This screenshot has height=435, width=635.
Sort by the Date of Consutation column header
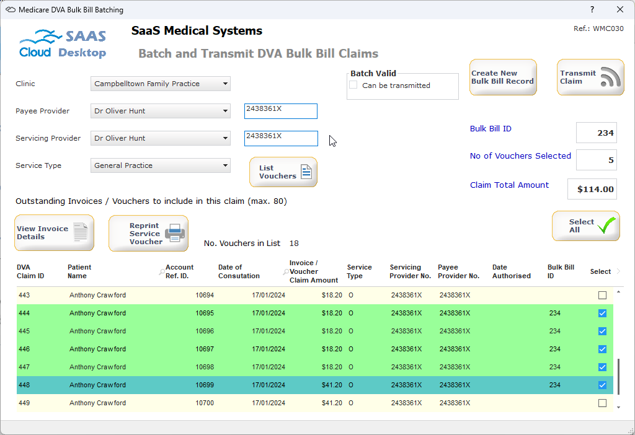click(x=239, y=271)
